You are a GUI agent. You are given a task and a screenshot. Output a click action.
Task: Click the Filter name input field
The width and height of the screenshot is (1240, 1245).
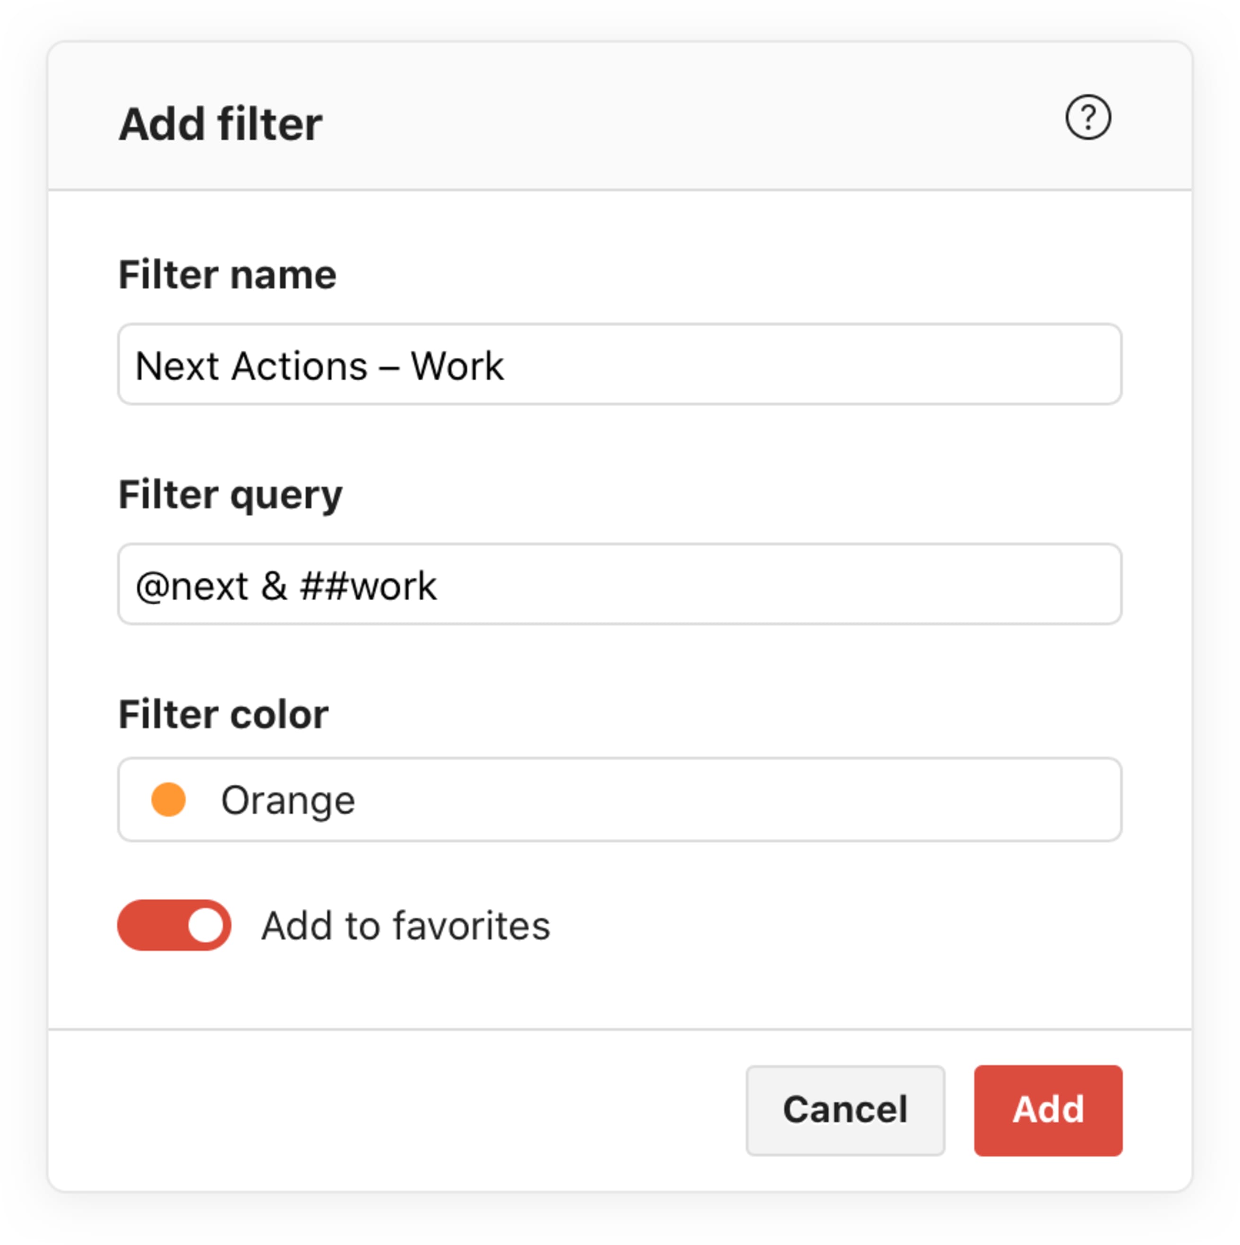619,366
